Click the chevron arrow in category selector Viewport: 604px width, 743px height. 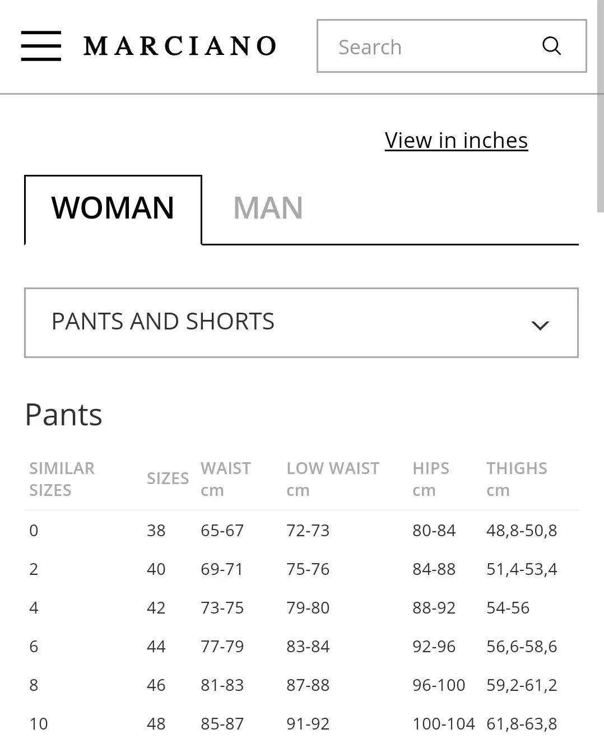(x=540, y=325)
